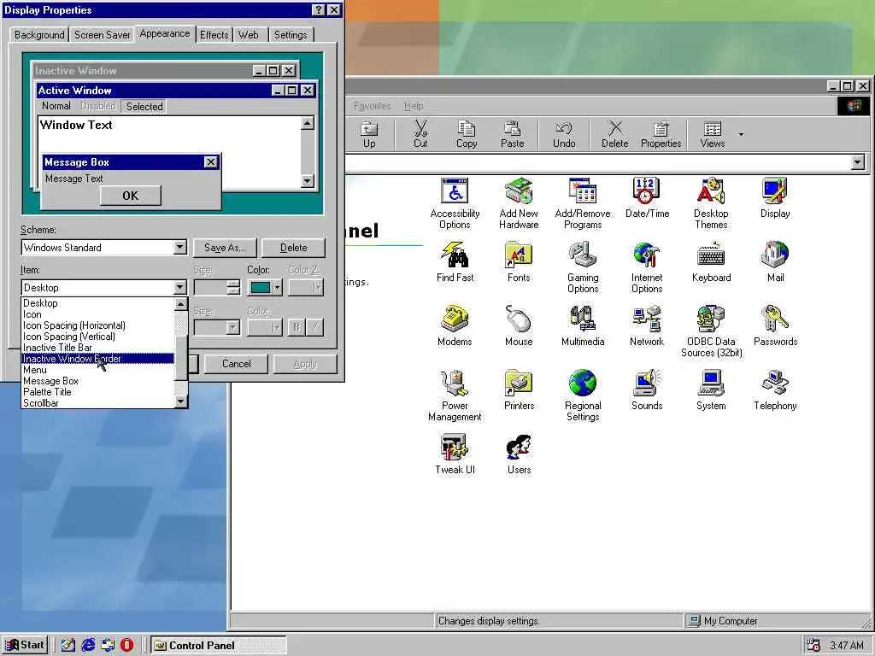Click the Cut toolbar button
The width and height of the screenshot is (875, 656).
click(420, 134)
